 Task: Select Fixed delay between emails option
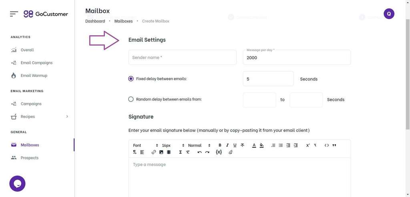pyautogui.click(x=131, y=78)
